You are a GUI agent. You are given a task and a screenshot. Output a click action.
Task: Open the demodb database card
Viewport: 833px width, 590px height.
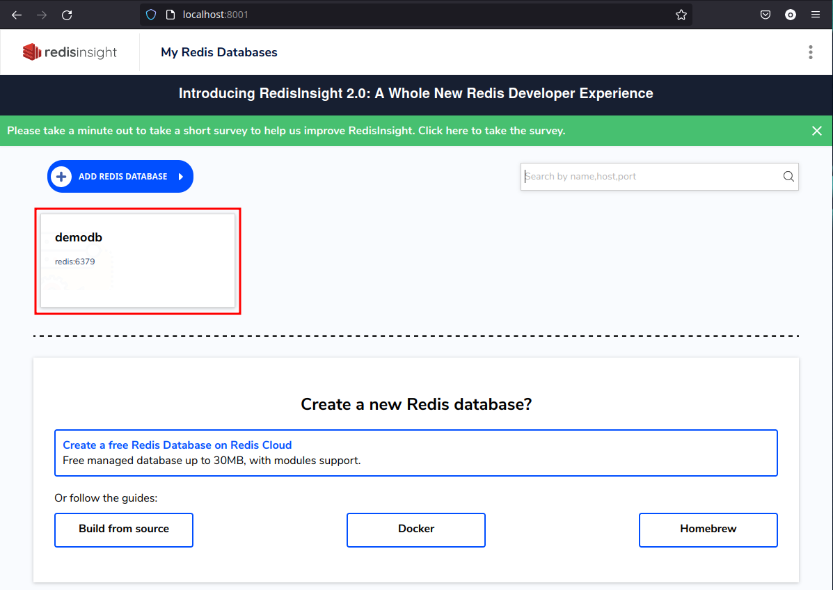click(138, 260)
